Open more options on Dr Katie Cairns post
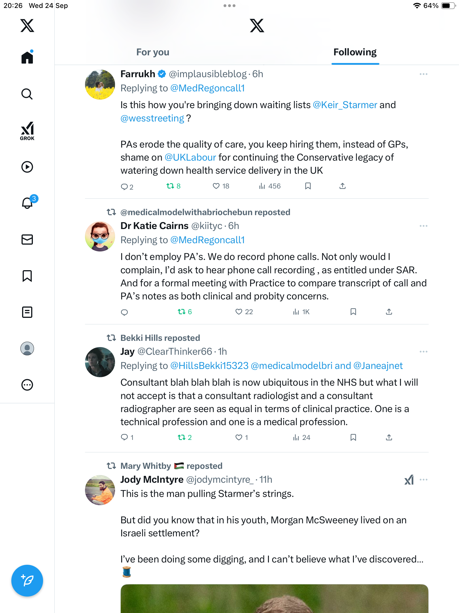 point(423,226)
